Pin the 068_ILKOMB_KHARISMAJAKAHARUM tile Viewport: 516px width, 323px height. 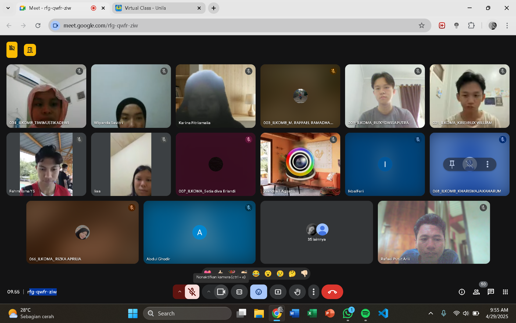(452, 164)
